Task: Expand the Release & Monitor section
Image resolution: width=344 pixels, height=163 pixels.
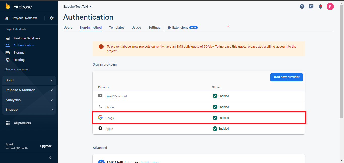Action: [x=29, y=90]
